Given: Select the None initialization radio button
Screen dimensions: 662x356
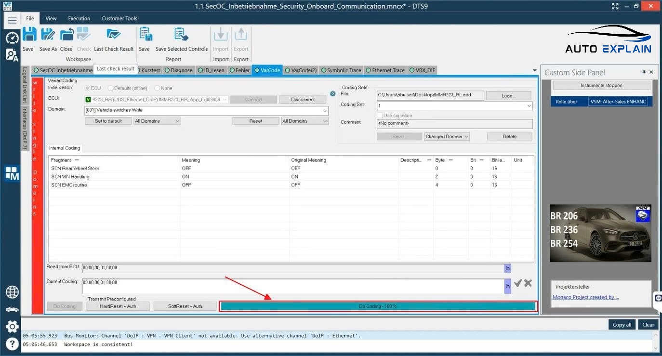Looking at the screenshot, I should [158, 88].
